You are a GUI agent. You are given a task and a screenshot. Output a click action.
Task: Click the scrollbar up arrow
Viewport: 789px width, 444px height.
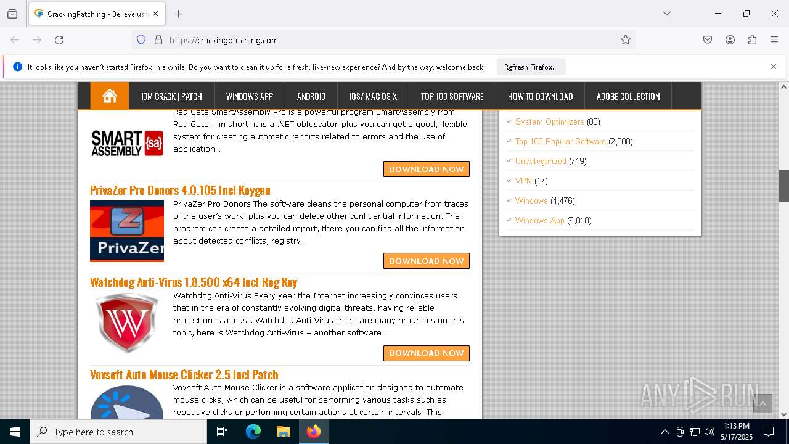coord(783,87)
